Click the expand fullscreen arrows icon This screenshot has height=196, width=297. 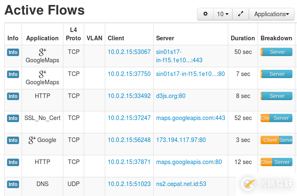point(240,14)
